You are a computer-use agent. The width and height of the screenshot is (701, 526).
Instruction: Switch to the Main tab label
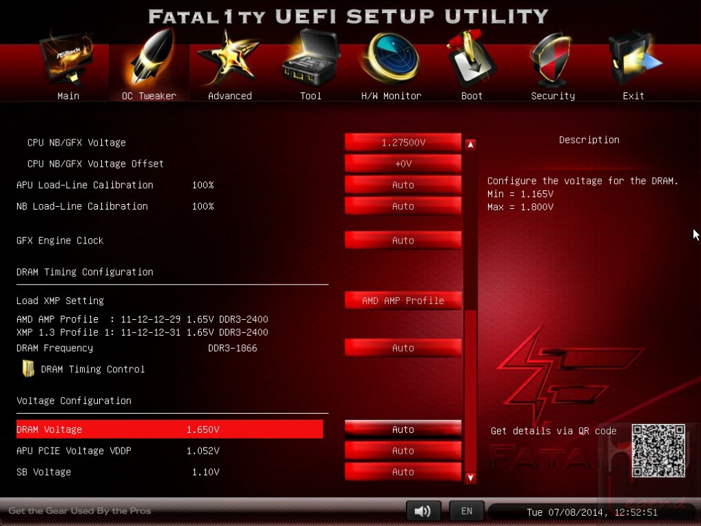pyautogui.click(x=68, y=96)
